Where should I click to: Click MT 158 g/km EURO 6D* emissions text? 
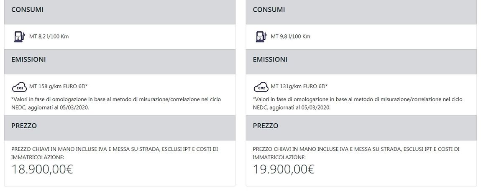tap(59, 87)
